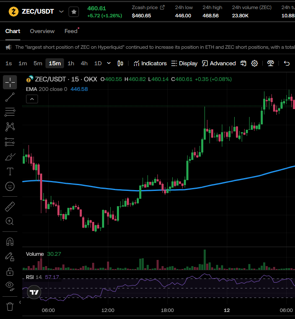Screen dimensions: 295x319
Task: Open the Display settings
Action: coord(184,64)
